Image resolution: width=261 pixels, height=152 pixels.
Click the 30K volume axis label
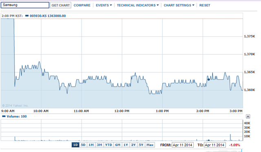tap(247, 128)
